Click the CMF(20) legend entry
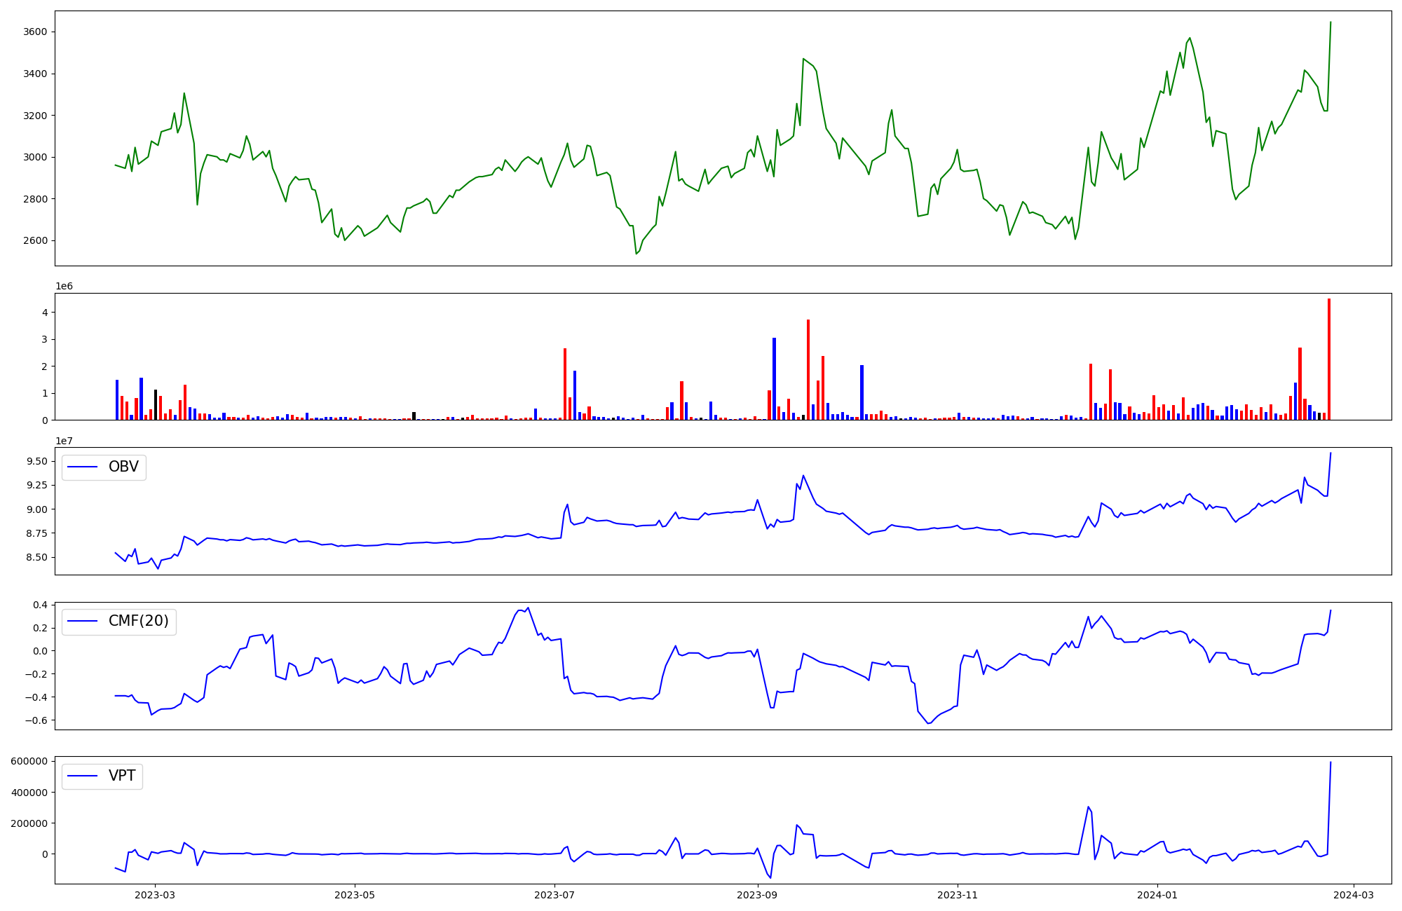The image size is (1402, 911). pyautogui.click(x=138, y=621)
